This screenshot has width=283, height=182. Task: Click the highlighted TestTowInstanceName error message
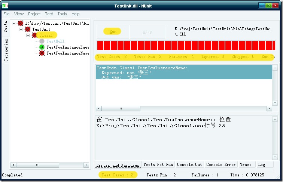coord(184,72)
